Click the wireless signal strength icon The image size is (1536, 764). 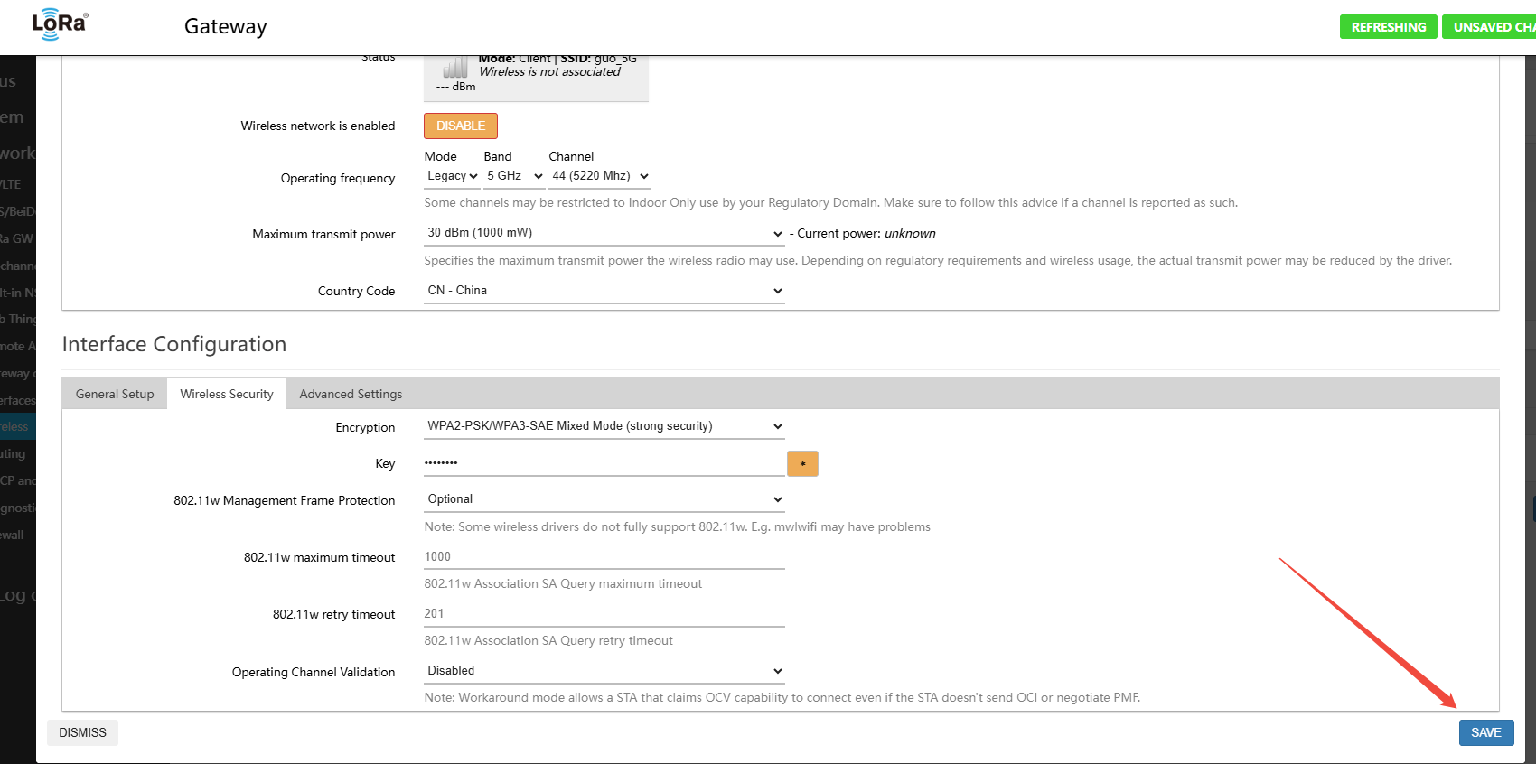[454, 68]
